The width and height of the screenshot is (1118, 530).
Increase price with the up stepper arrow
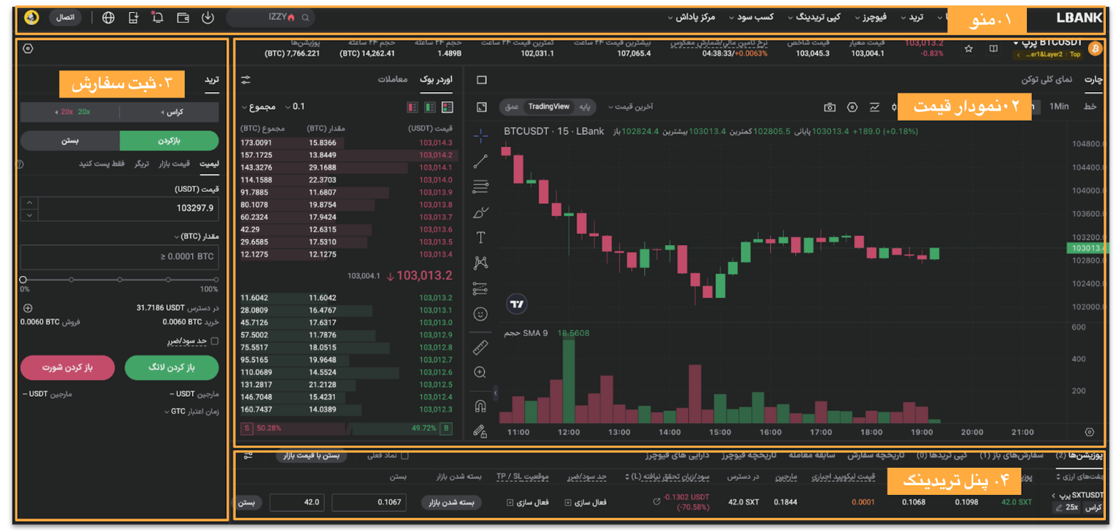(x=29, y=203)
